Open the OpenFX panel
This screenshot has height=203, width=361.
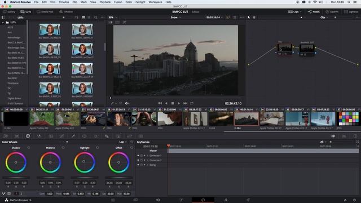coord(332,12)
